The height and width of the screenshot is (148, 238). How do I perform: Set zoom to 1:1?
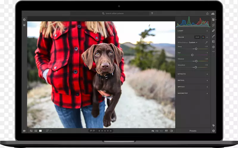pyautogui.click(x=161, y=131)
